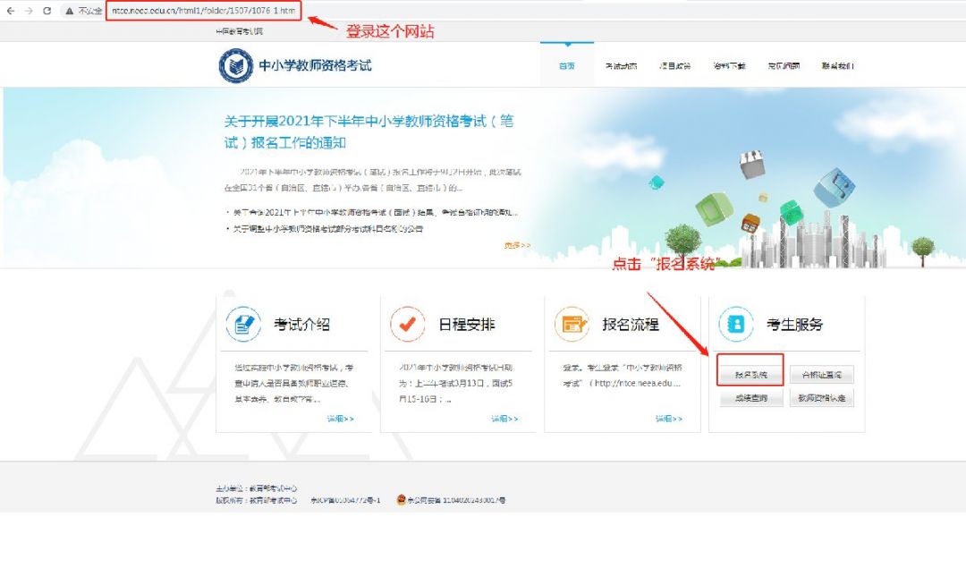Screen dimensions: 966x568
Task: Click the 不安全 label in address bar
Action: [x=90, y=11]
